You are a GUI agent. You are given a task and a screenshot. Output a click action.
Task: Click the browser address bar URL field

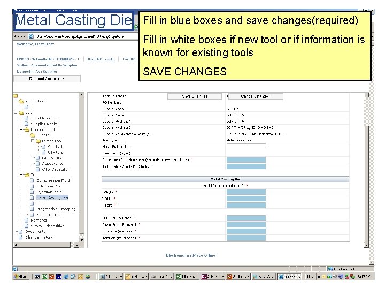click(x=83, y=36)
